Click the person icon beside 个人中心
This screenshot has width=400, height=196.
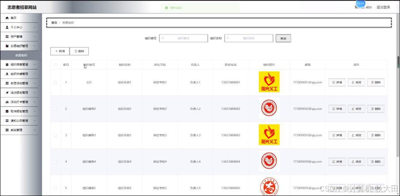(x=7, y=27)
